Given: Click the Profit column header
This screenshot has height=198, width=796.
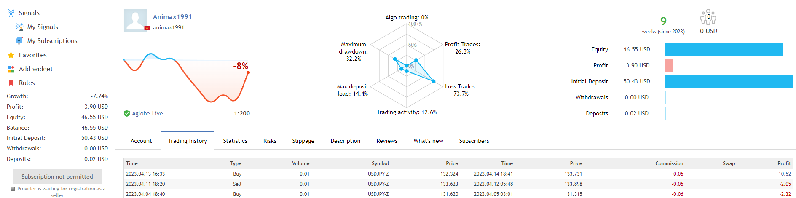Looking at the screenshot, I should coord(784,163).
